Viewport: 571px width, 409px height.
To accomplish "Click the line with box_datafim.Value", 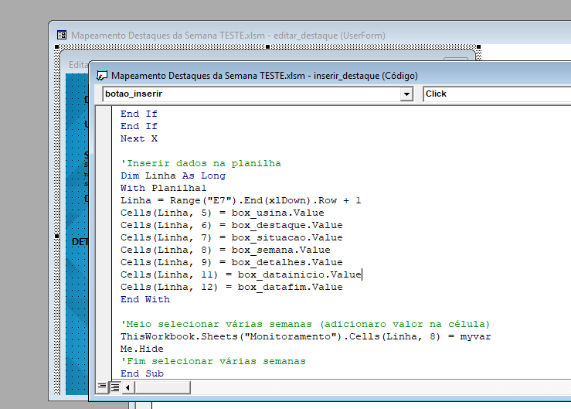I will coord(232,288).
